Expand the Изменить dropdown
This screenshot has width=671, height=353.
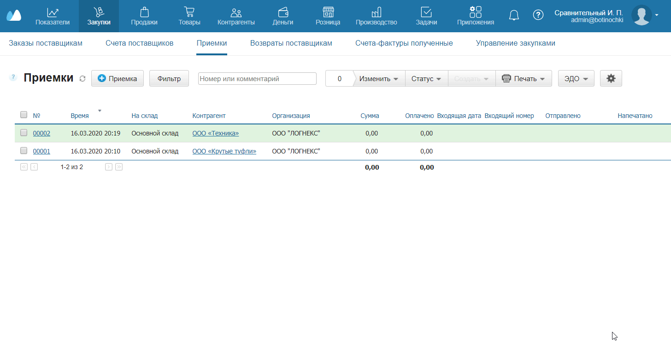point(378,79)
